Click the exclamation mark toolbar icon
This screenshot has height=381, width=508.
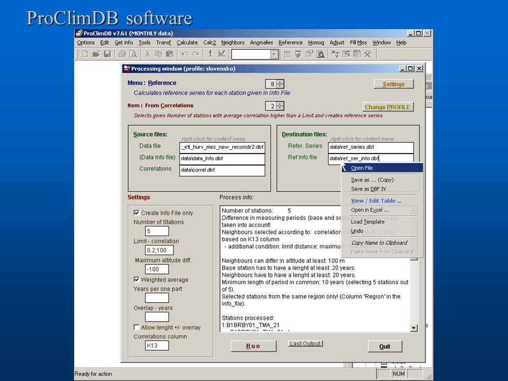pos(210,54)
